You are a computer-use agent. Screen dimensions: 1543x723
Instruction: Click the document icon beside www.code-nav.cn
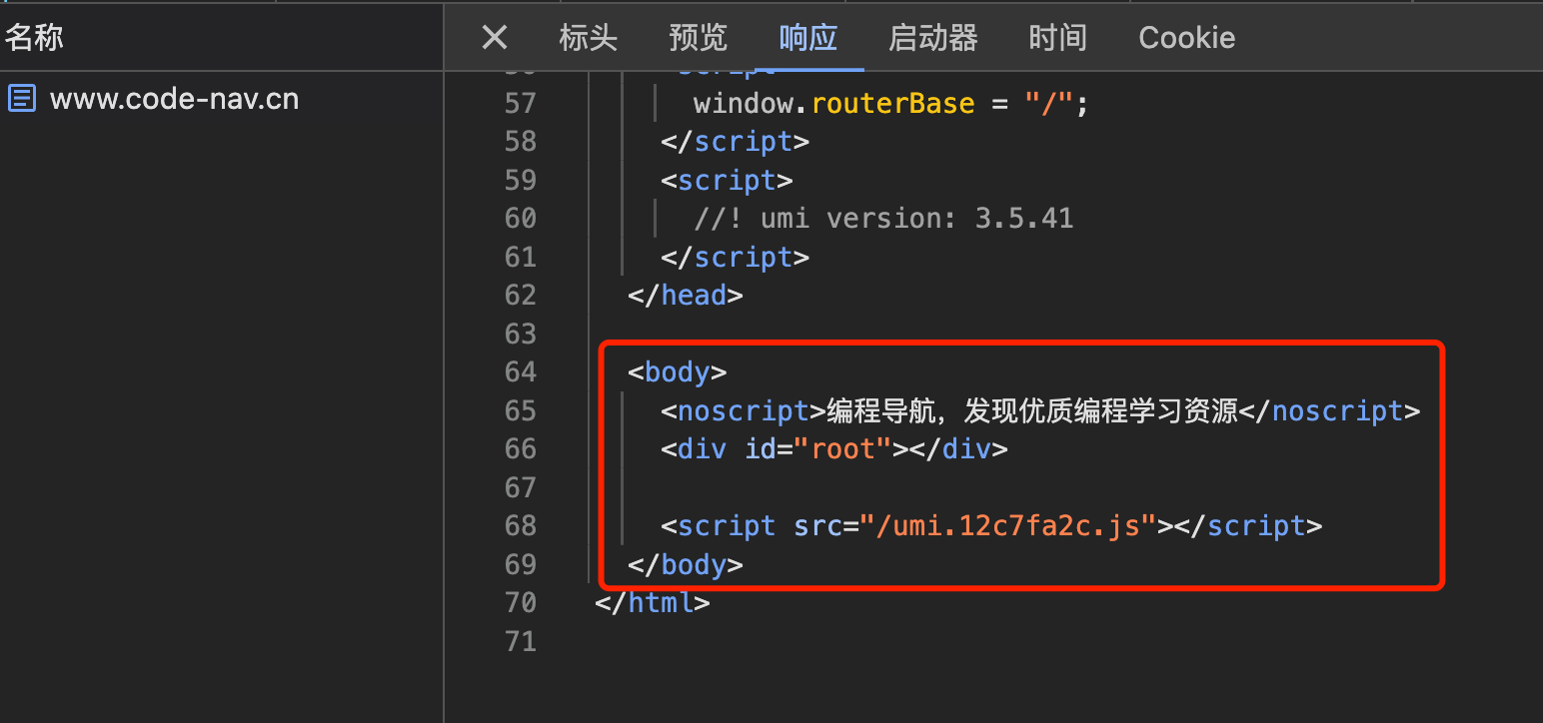coord(22,99)
